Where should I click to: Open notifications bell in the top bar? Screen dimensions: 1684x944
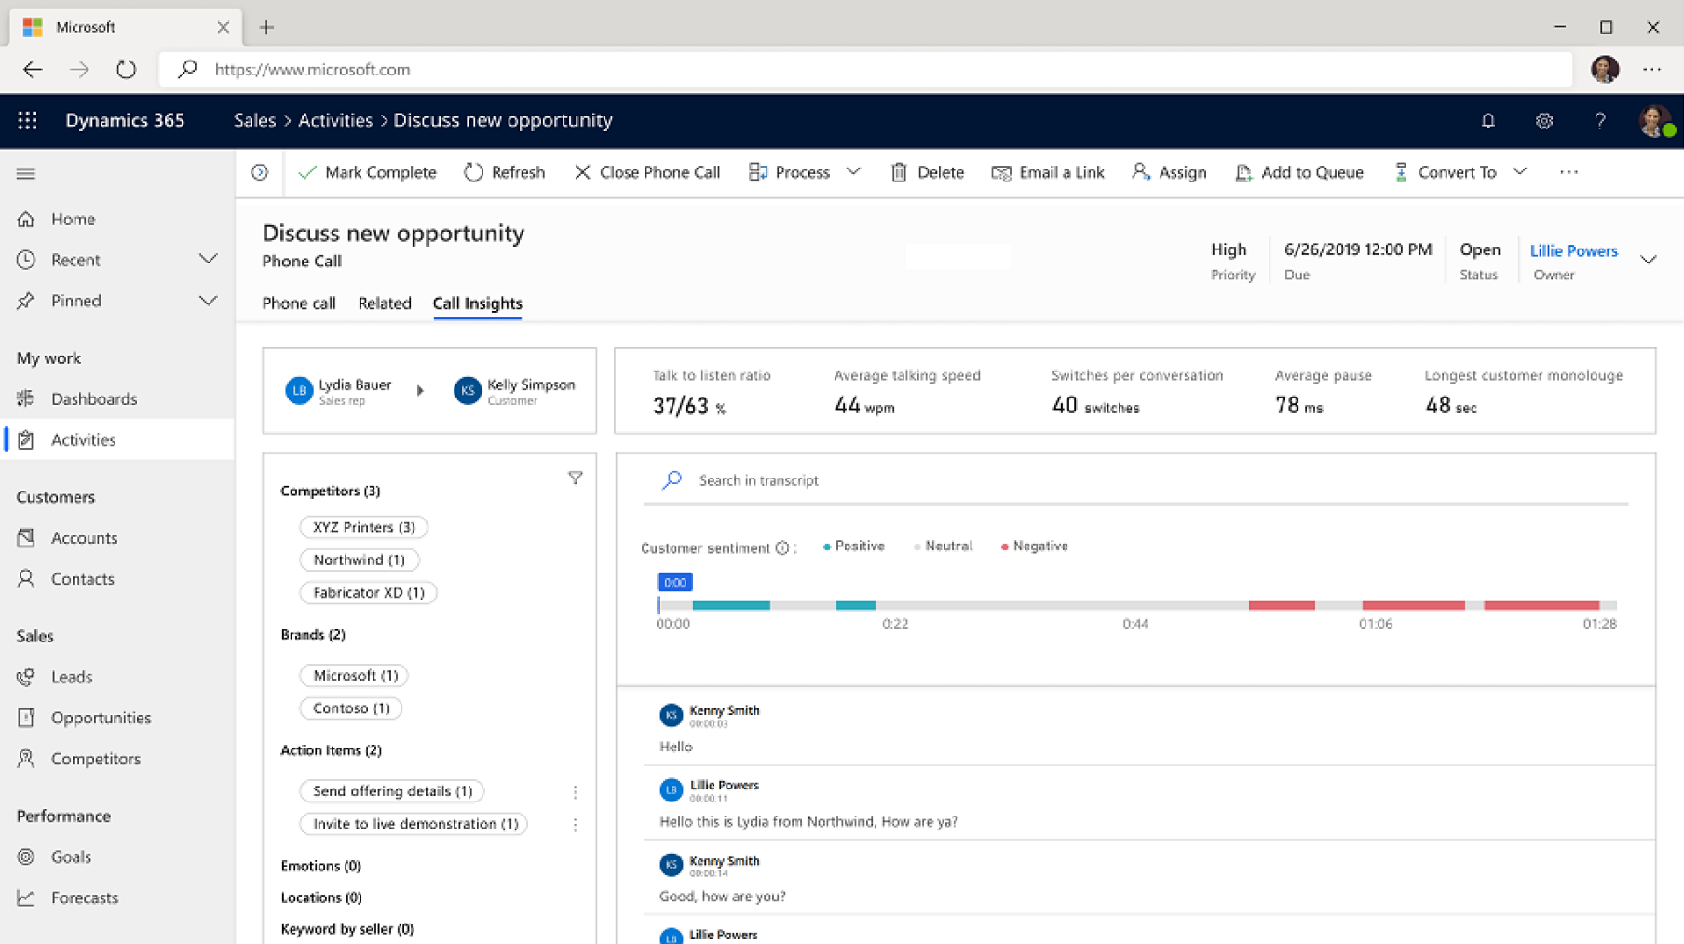pos(1488,120)
